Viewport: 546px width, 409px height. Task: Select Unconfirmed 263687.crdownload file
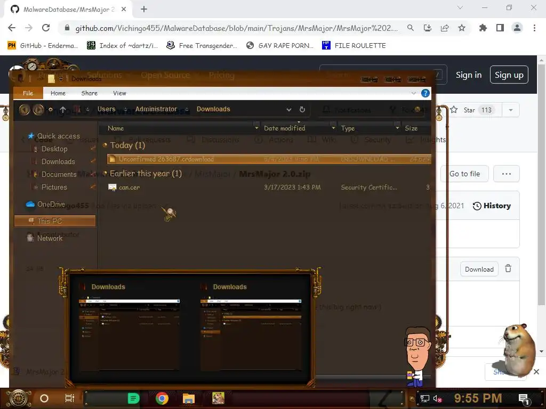click(269, 159)
